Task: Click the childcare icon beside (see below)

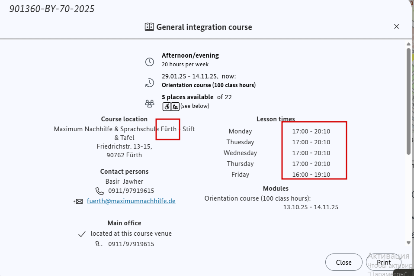Action: pos(175,106)
